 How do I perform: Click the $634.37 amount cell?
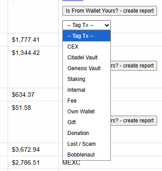coord(23,94)
